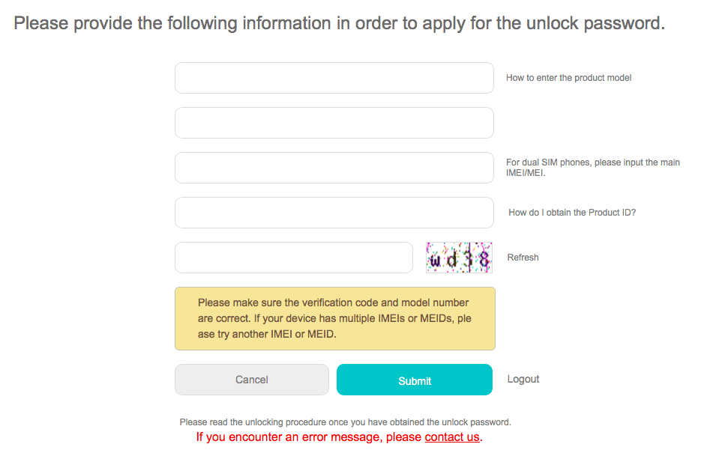Click the yellow warning message box
The image size is (701, 453).
click(x=334, y=318)
